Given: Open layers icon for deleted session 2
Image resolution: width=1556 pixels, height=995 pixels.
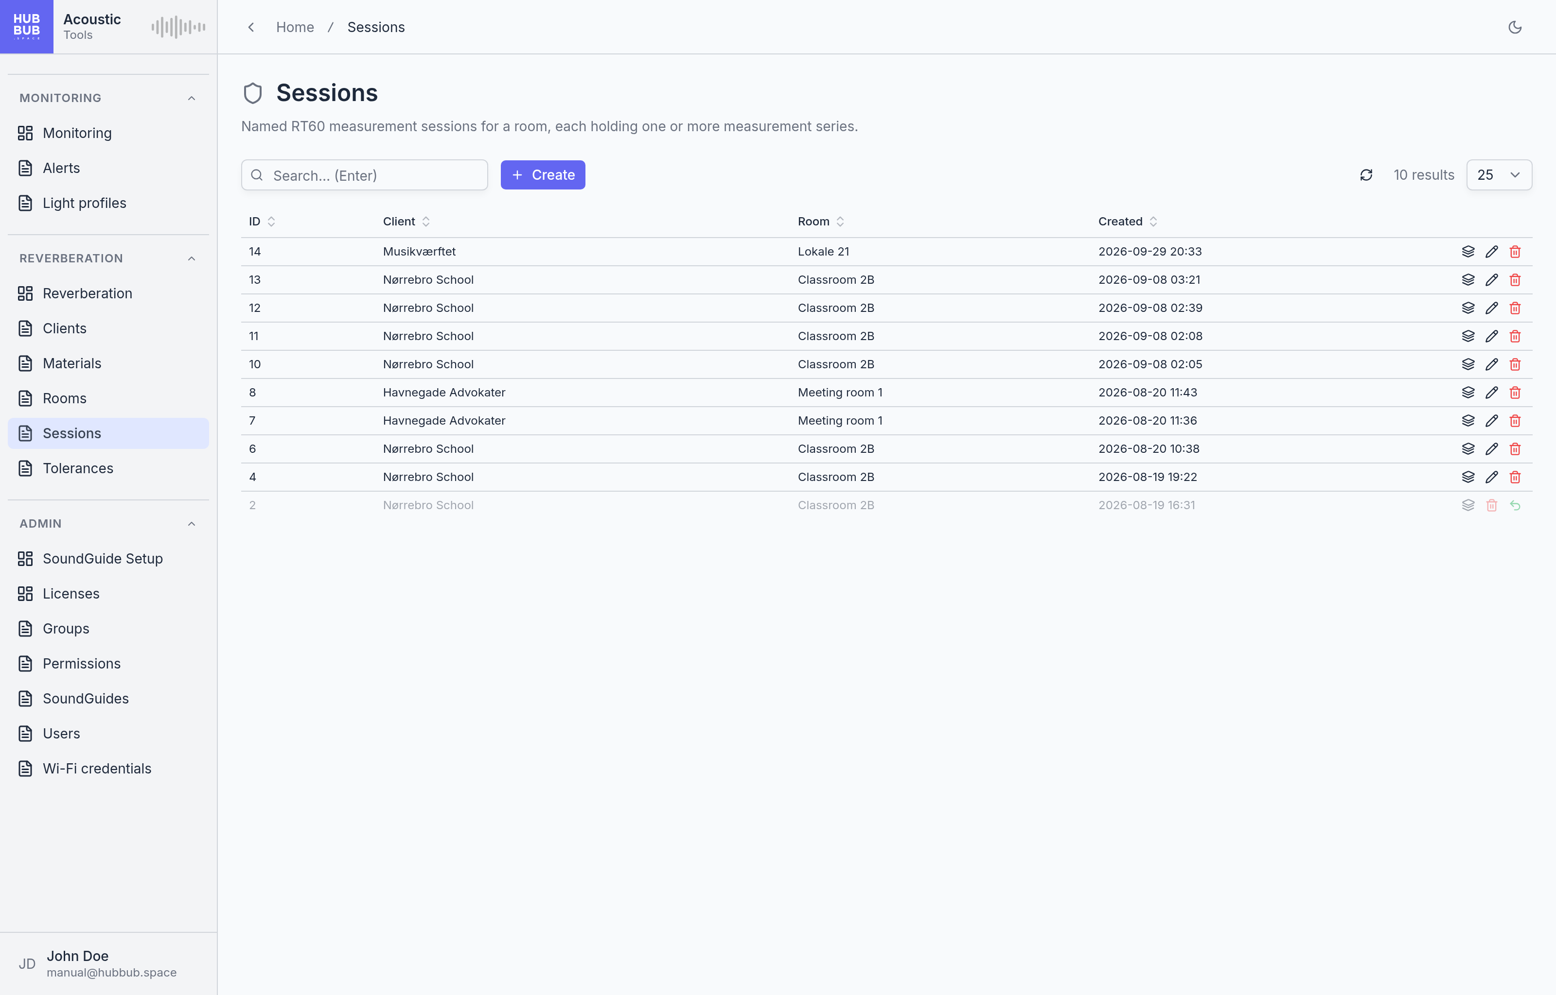Looking at the screenshot, I should [1468, 505].
